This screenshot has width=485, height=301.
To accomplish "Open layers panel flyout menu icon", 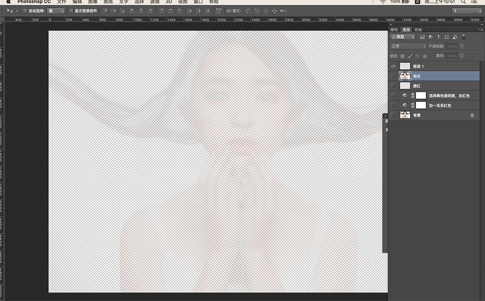I will pyautogui.click(x=481, y=30).
